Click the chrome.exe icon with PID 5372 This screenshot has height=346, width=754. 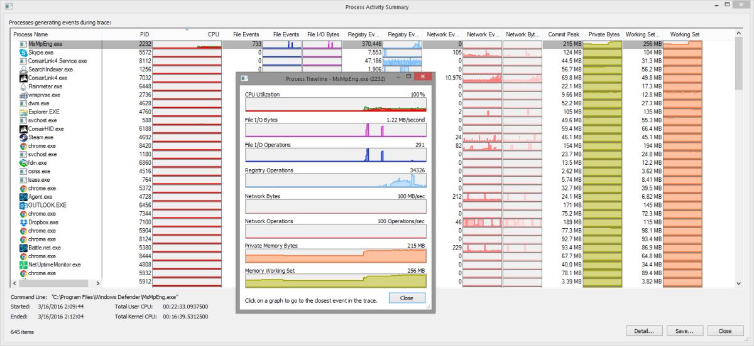pos(23,188)
